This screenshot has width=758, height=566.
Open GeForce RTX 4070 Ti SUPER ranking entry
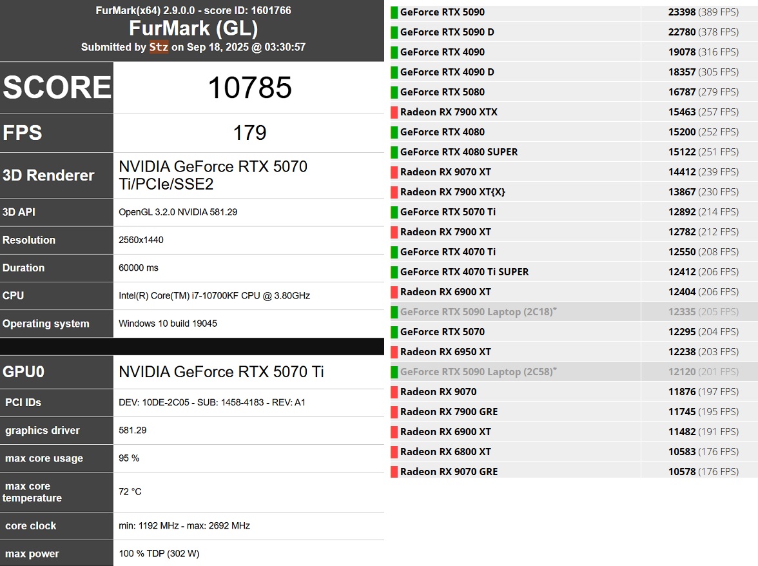click(465, 272)
